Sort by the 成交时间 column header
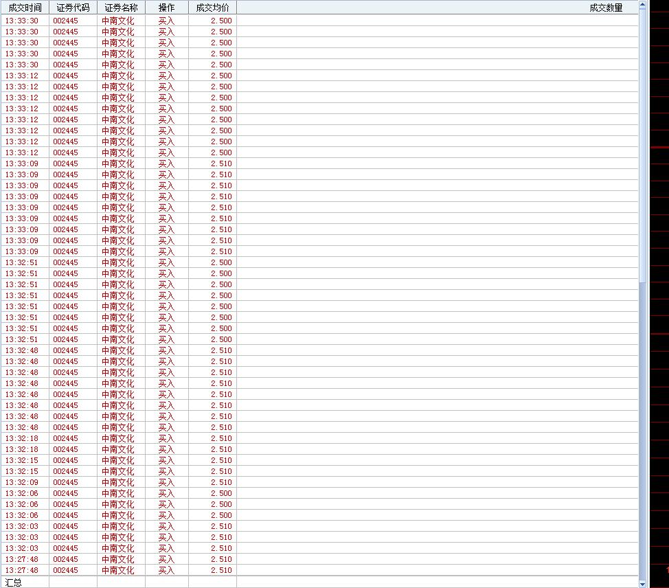This screenshot has width=669, height=588. coord(25,8)
